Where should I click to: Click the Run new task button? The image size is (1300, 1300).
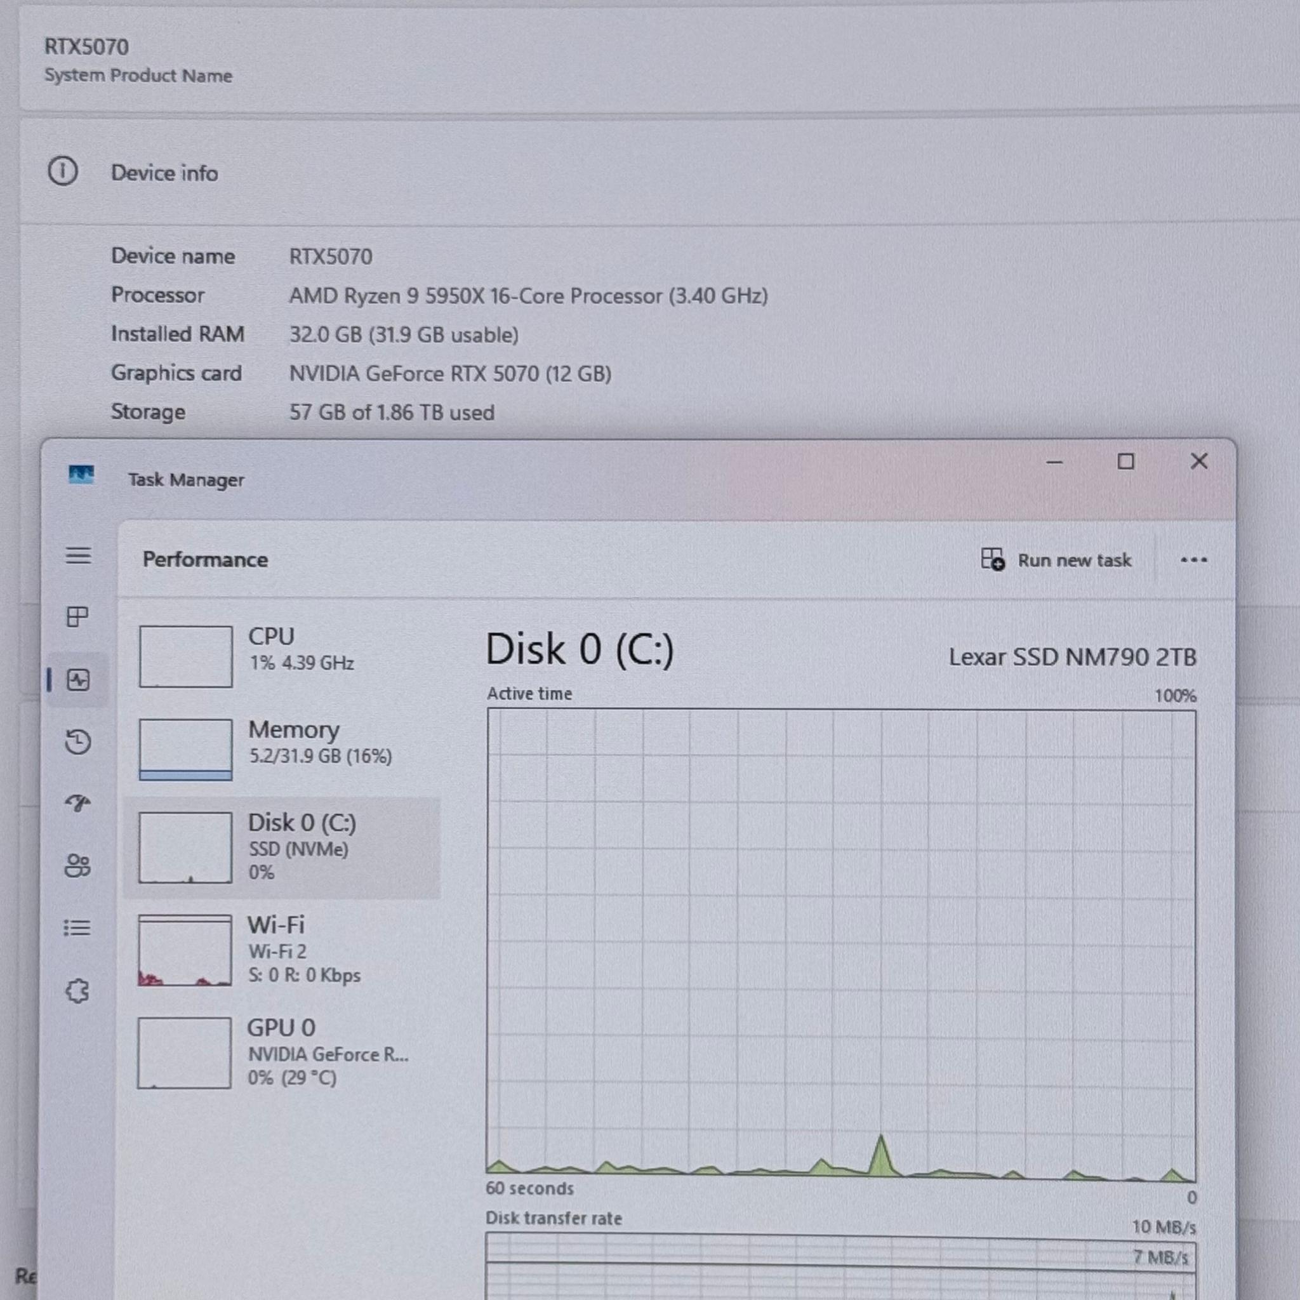[x=1056, y=560]
